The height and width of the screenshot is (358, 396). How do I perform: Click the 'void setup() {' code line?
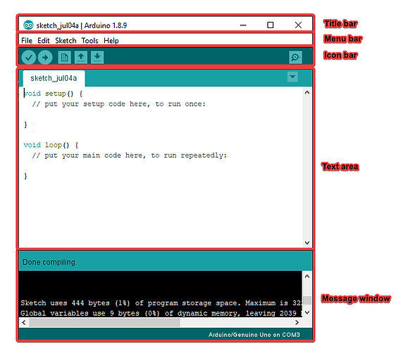click(x=53, y=94)
